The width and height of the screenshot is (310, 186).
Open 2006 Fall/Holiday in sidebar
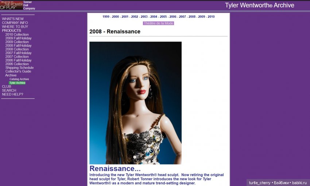coord(18,60)
